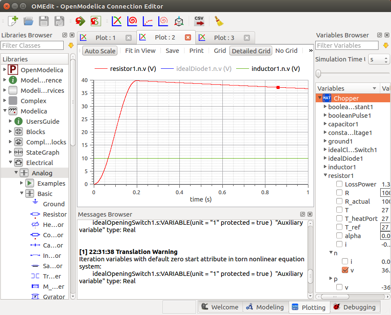Open the Welcome perspective
Screen dimensions: 391x315
tap(220, 307)
